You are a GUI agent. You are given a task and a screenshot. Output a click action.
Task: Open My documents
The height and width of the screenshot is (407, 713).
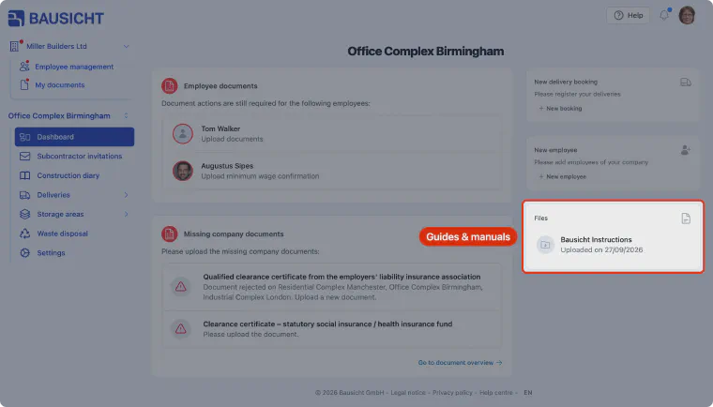(x=59, y=85)
